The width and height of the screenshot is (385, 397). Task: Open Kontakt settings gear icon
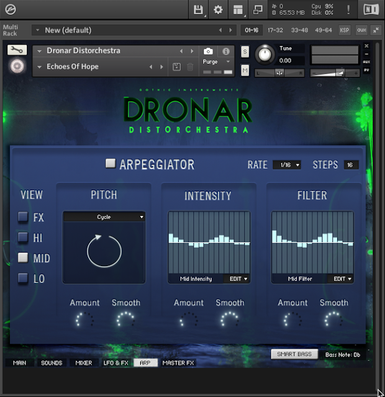pos(218,10)
